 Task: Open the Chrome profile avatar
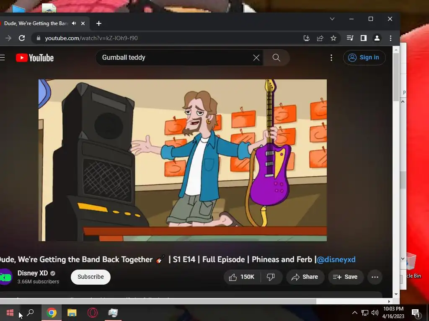pyautogui.click(x=377, y=38)
